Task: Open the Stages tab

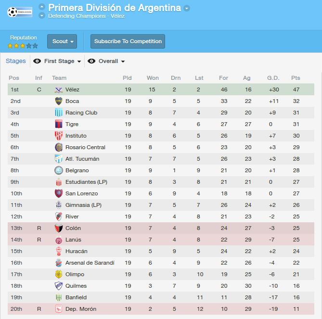Action: tap(16, 61)
